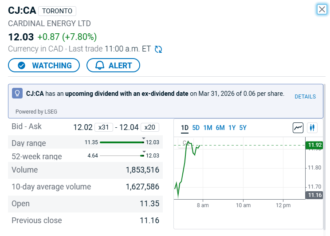Click the TORONTO exchange badge
Viewport: 330px width, 236px height.
point(57,11)
